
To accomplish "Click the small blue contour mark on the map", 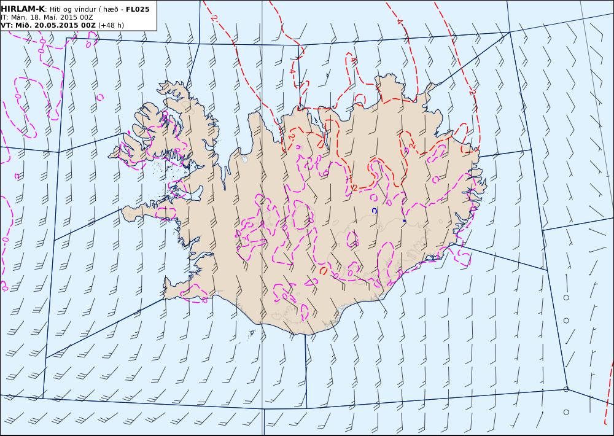I will coord(375,211).
